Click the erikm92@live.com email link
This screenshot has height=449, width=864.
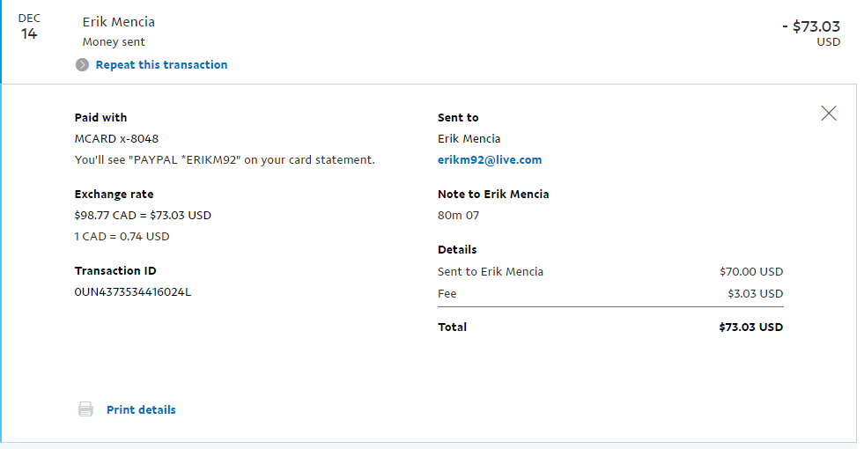(490, 159)
